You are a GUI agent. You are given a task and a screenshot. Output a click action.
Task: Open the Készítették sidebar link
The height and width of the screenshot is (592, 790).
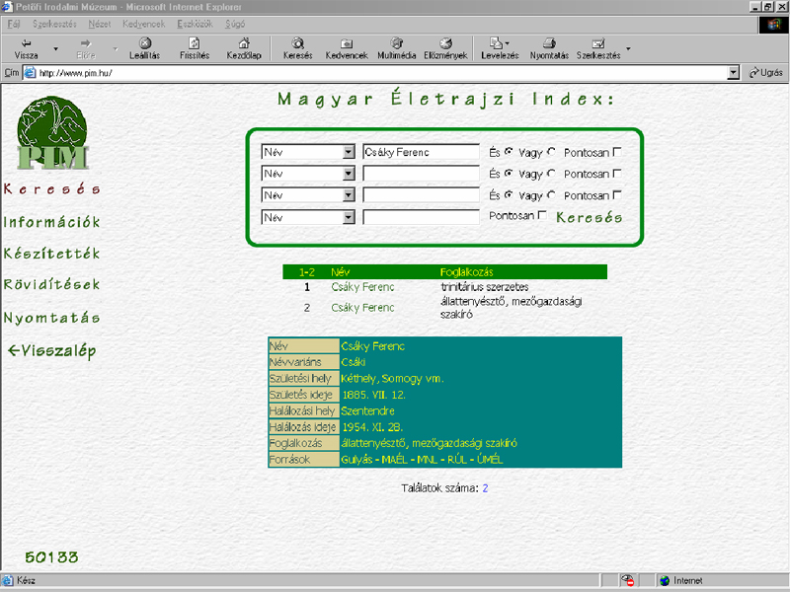pyautogui.click(x=52, y=254)
